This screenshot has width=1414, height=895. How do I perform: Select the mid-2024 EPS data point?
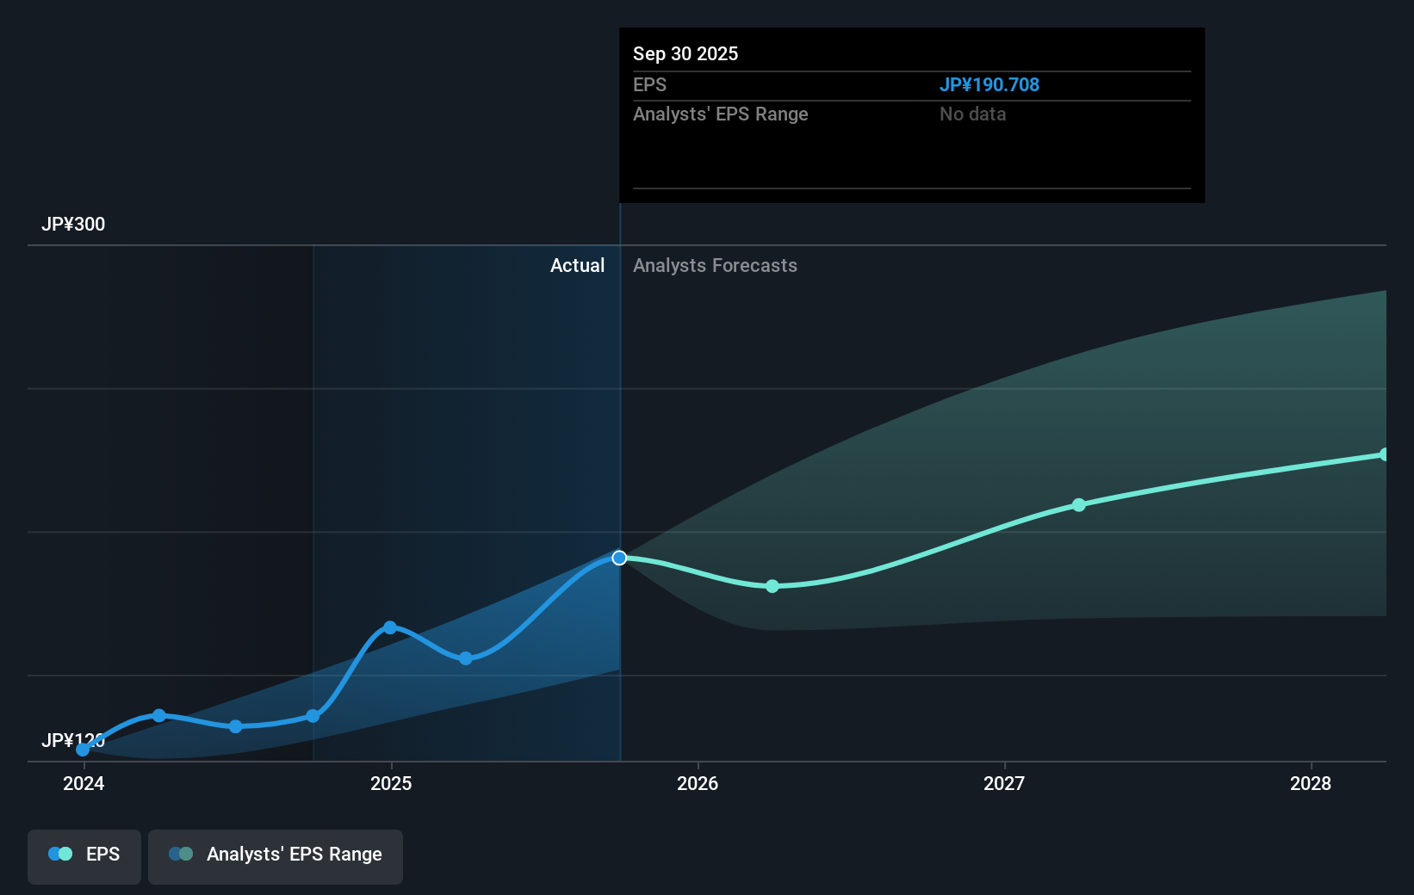[236, 726]
